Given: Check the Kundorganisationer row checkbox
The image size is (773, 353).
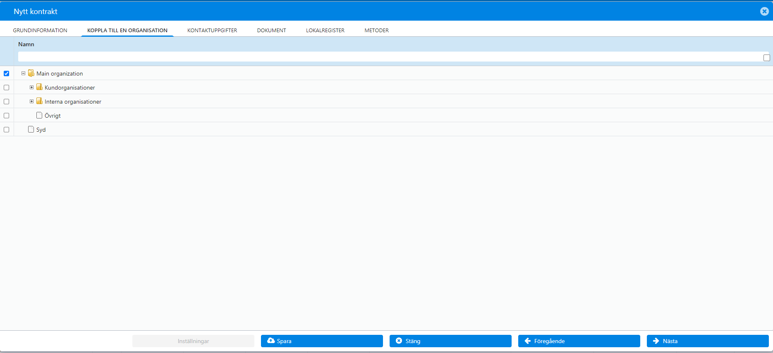Looking at the screenshot, I should click(6, 88).
